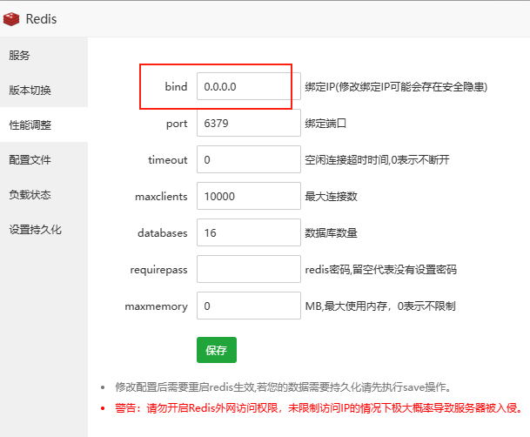Focus the timeout input field
This screenshot has width=530, height=437.
coord(249,159)
